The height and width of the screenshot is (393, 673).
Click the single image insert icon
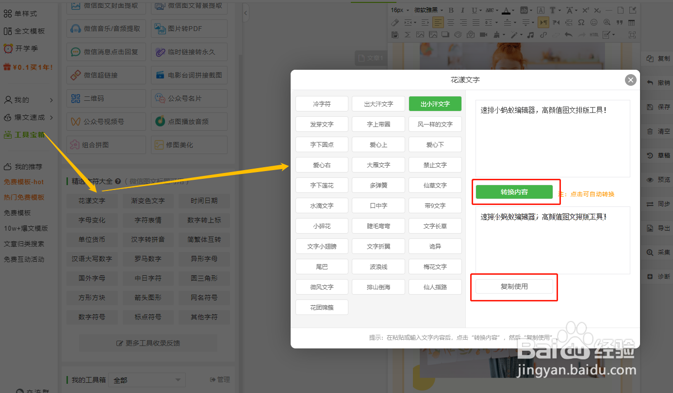(420, 35)
